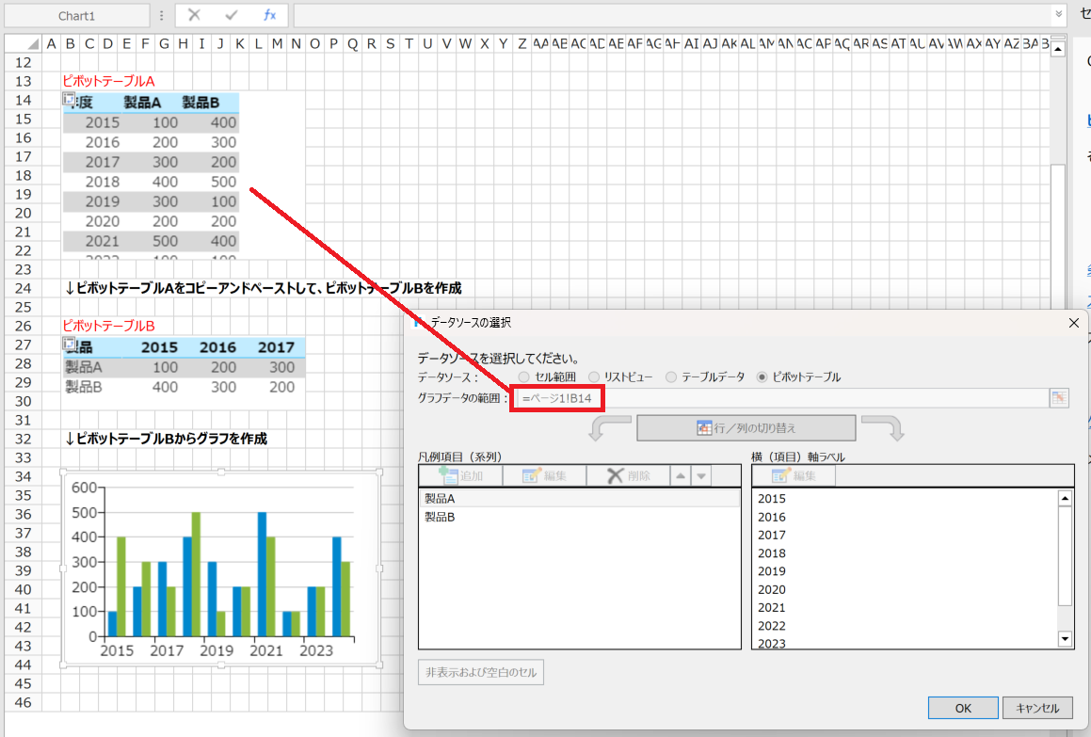
Task: Click the confirm checkmark in formula bar
Action: [232, 15]
